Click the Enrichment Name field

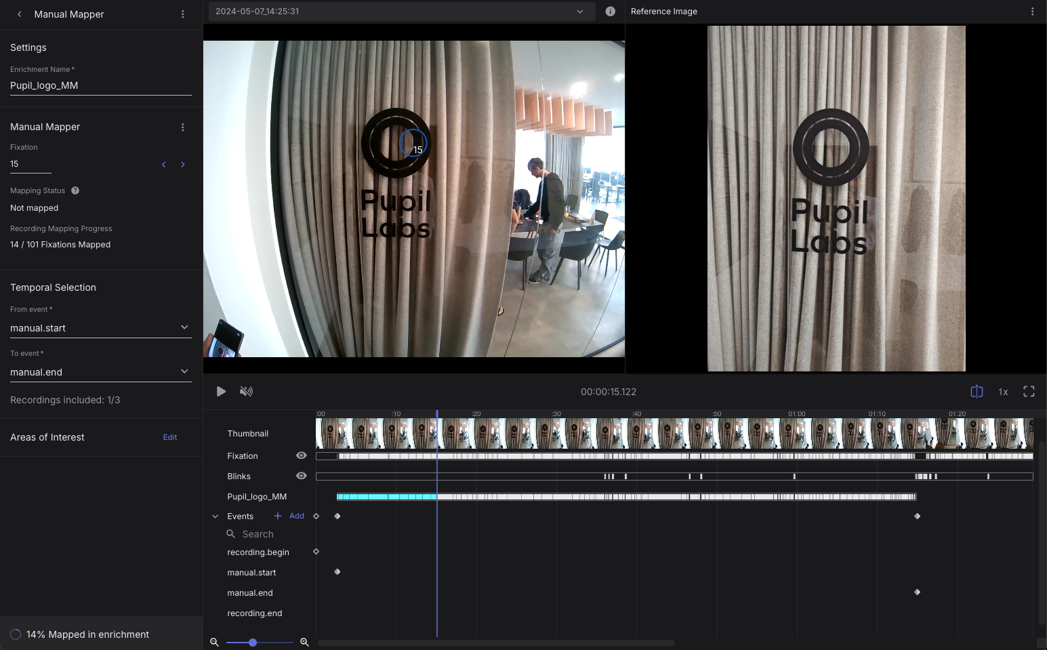tap(100, 85)
